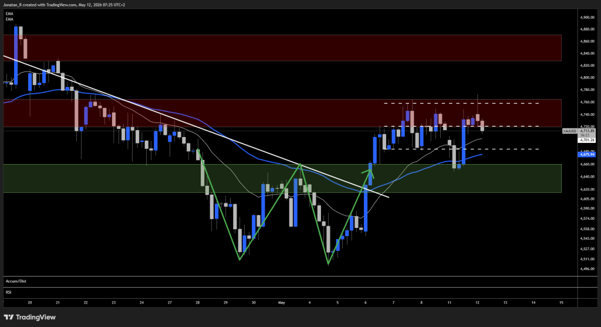Select date 12 on the time axis
The width and height of the screenshot is (601, 327).
tap(478, 302)
